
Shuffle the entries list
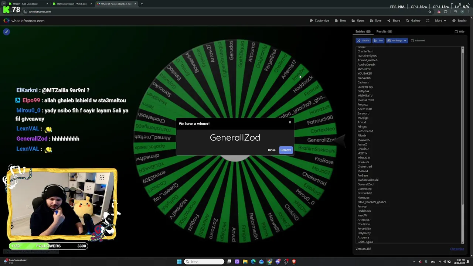pyautogui.click(x=363, y=41)
